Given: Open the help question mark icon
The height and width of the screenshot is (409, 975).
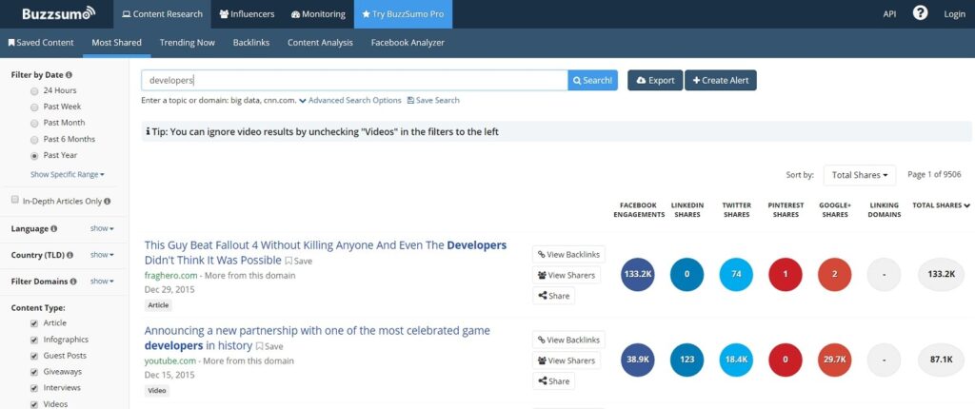Looking at the screenshot, I should point(920,13).
